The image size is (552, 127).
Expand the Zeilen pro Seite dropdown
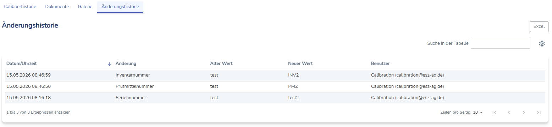point(478,112)
